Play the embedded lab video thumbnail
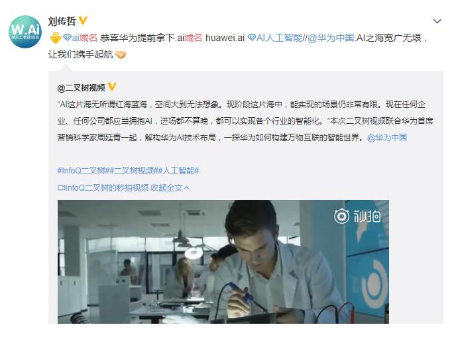458x337 pixels. (x=223, y=262)
